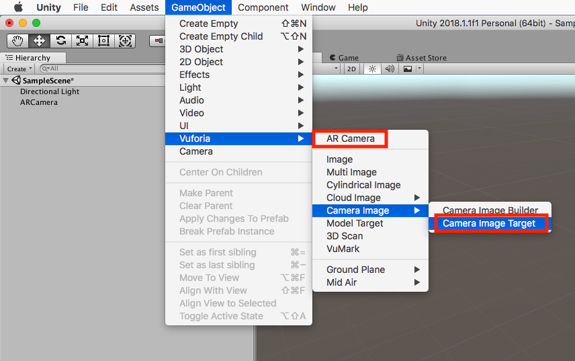Click the Hierarchy search field
This screenshot has width=575, height=361.
click(101, 69)
